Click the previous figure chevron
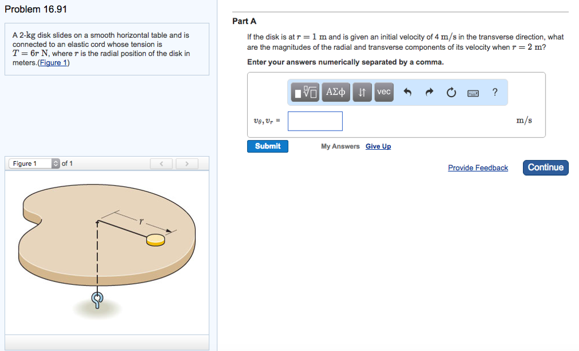Screen dimensions: 579x351 coord(161,163)
